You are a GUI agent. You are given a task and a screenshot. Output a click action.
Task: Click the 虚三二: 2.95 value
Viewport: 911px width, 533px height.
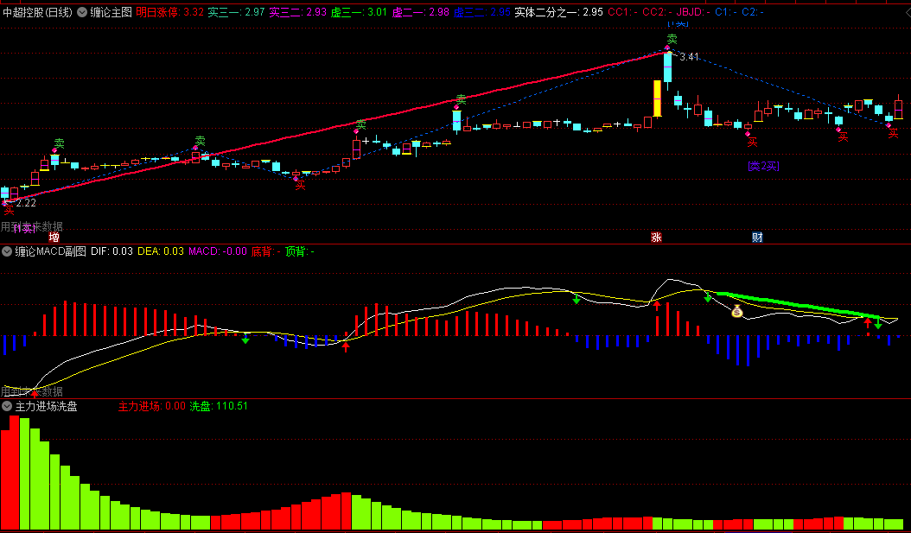(481, 12)
